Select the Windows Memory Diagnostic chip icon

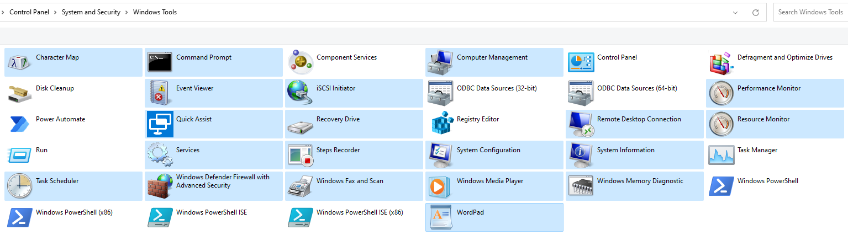581,186
